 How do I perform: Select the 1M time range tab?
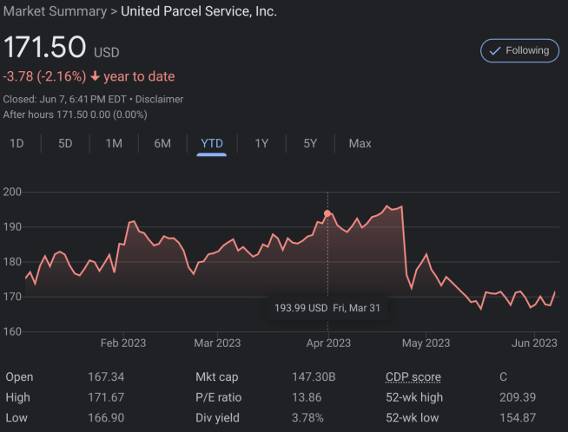114,144
